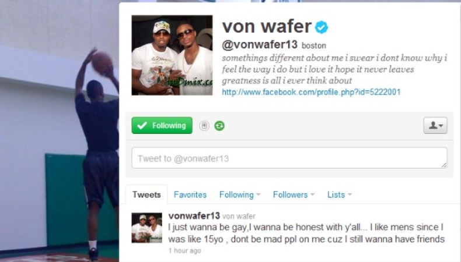
Task: Click the green Following button
Action: pos(162,126)
